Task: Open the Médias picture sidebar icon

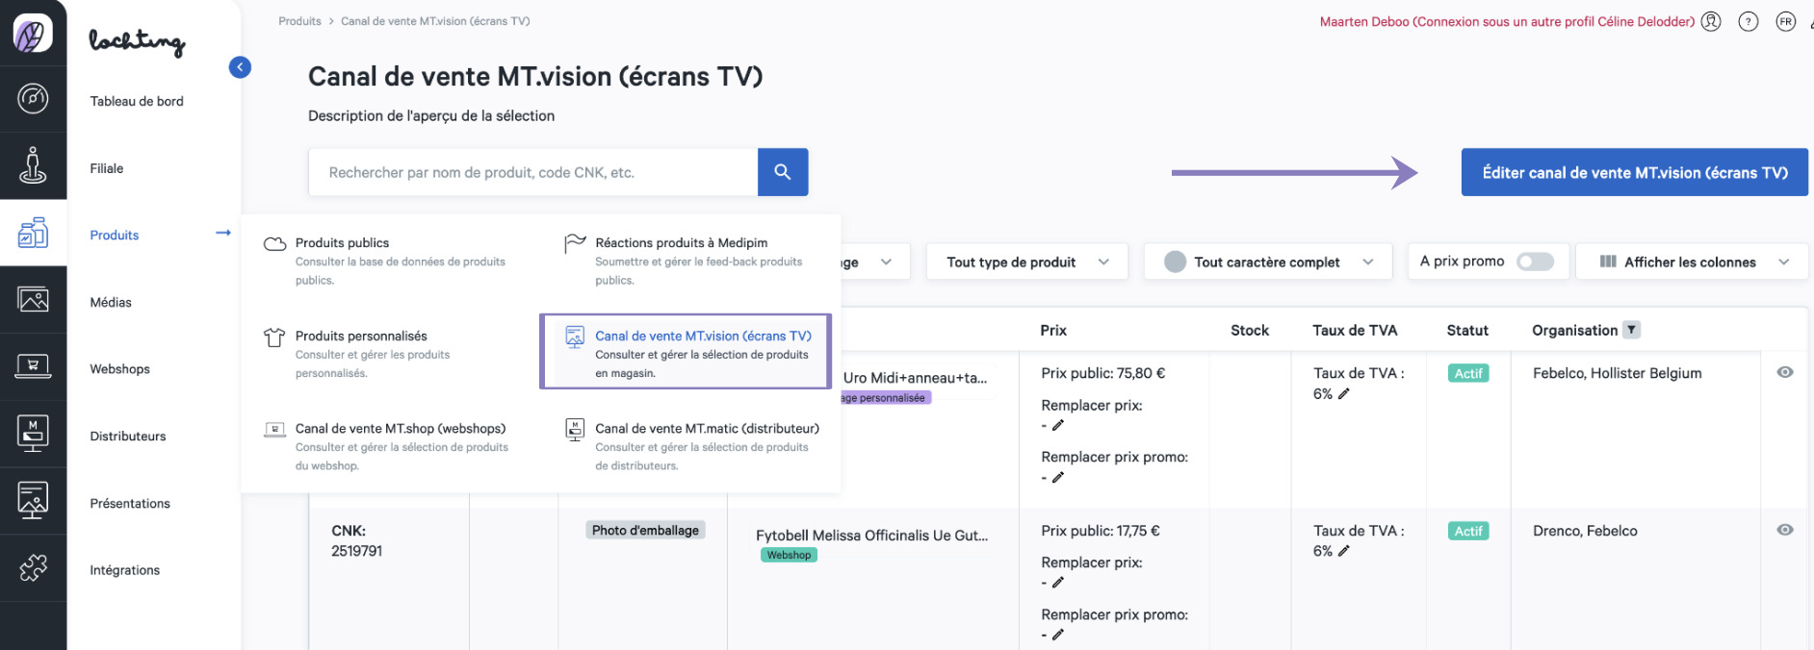Action: click(33, 300)
